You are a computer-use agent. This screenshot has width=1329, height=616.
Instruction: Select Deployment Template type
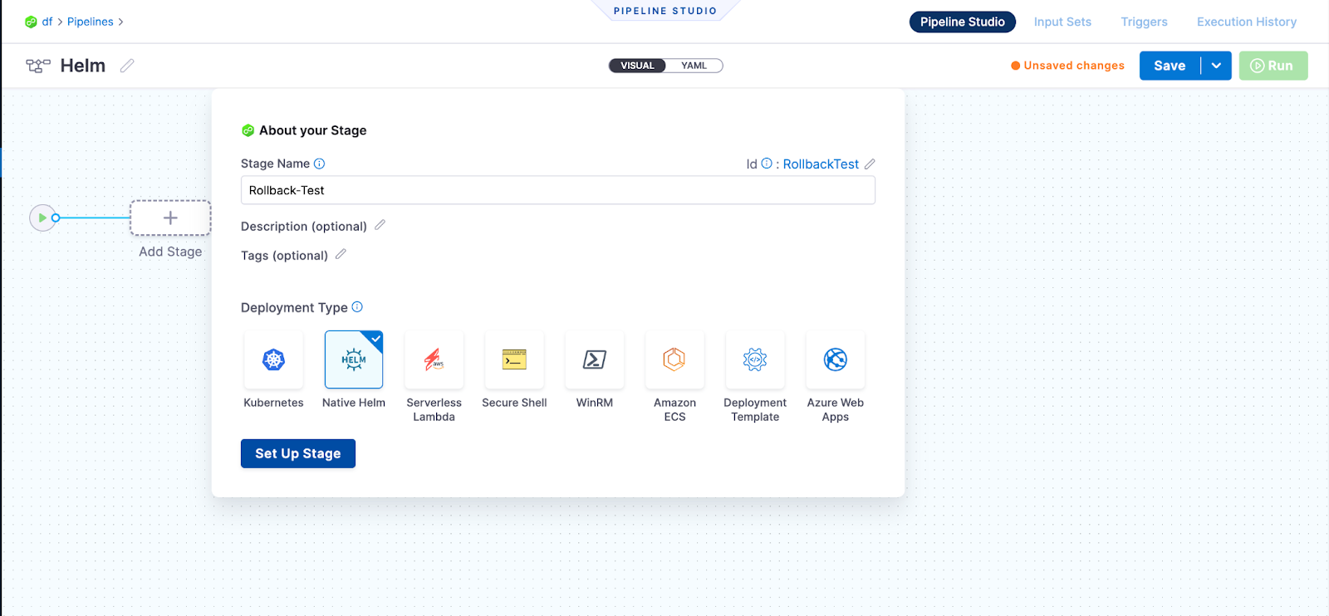pyautogui.click(x=755, y=359)
